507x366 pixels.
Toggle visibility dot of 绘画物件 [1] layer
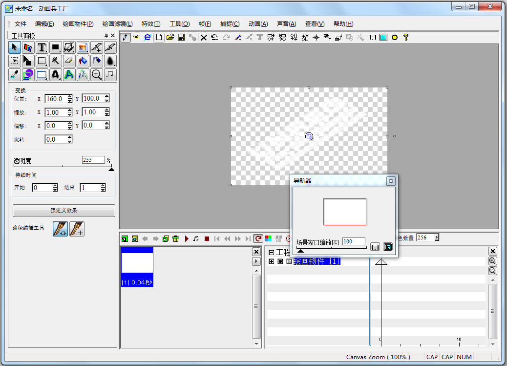click(x=280, y=261)
